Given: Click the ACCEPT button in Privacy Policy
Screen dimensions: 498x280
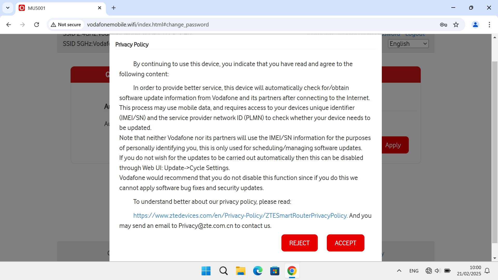Looking at the screenshot, I should [x=345, y=243].
